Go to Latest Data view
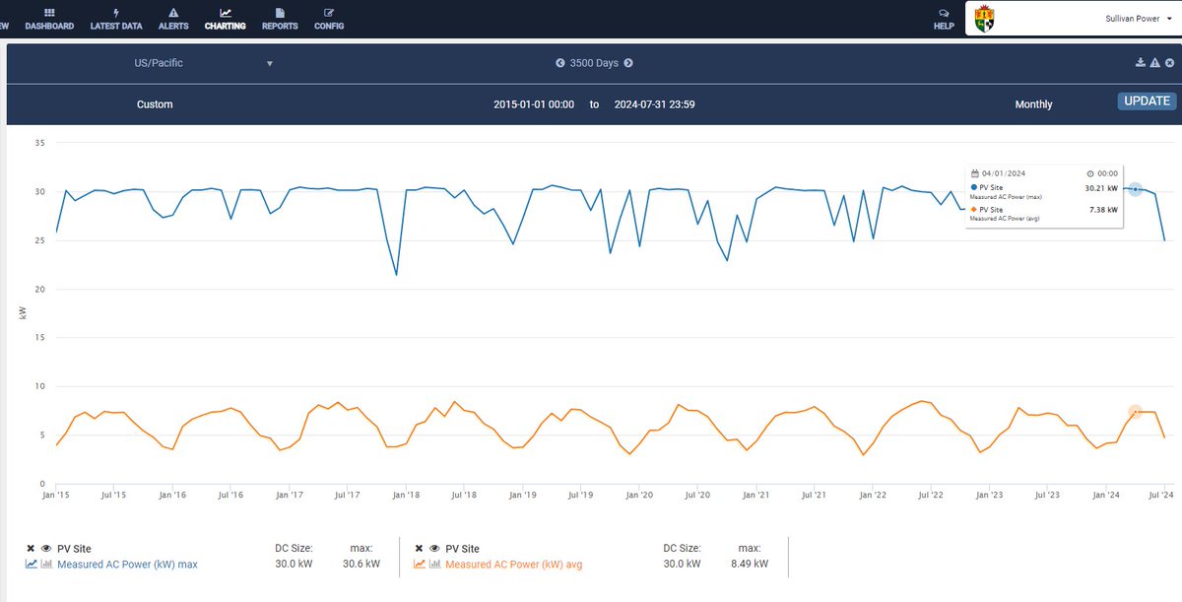 (116, 20)
